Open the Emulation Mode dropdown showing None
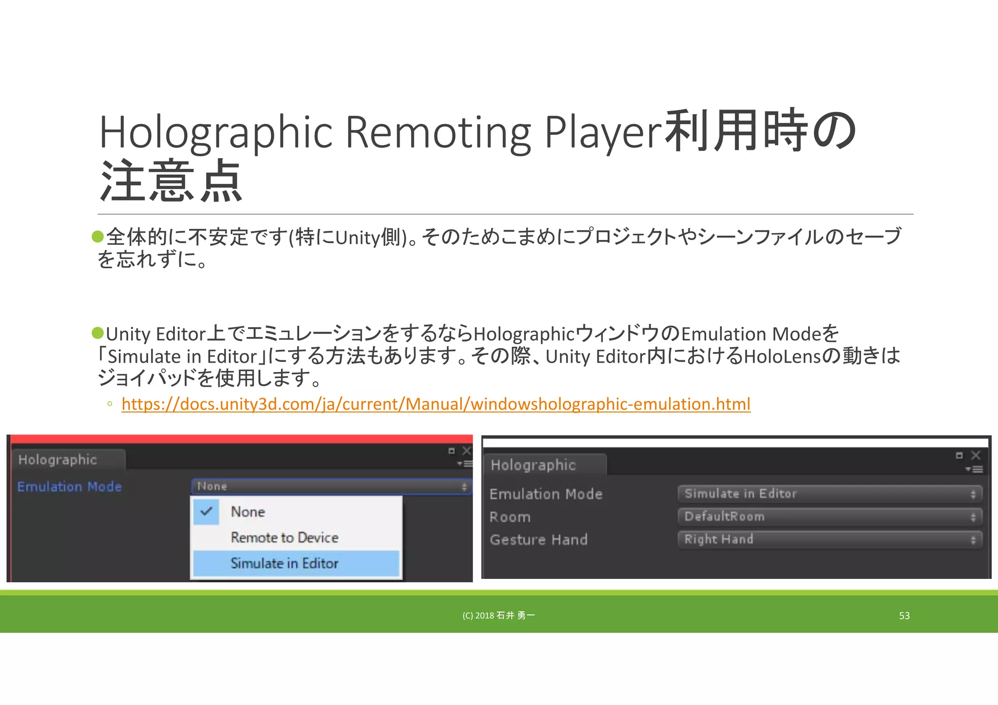The image size is (998, 705). click(x=331, y=486)
